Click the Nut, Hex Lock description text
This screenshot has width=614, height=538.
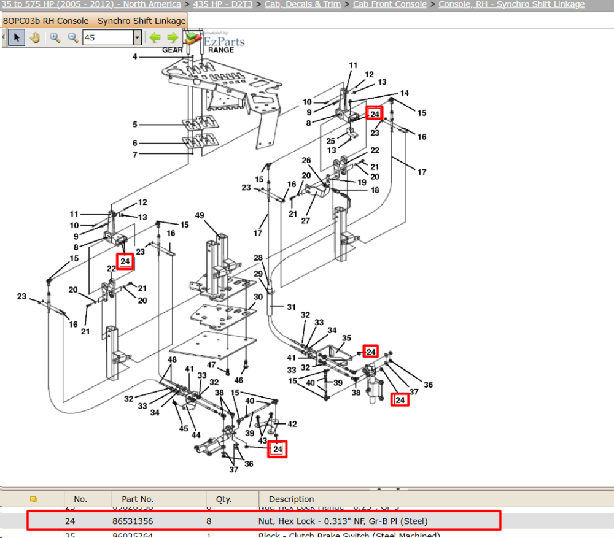click(x=343, y=521)
